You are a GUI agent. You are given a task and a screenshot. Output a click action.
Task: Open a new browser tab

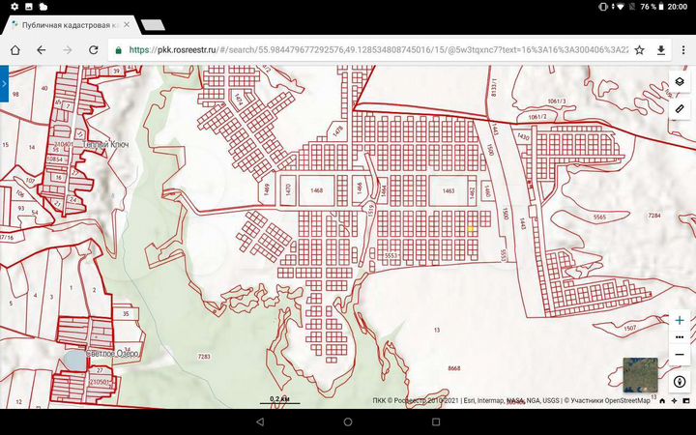click(x=151, y=23)
